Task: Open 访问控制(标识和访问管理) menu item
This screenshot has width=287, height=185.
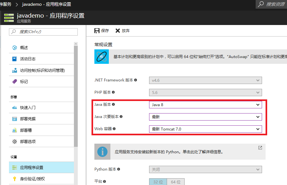Action: pyautogui.click(x=41, y=71)
